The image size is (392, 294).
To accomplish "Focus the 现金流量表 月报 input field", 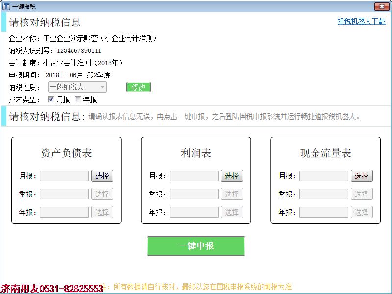I will 324,176.
